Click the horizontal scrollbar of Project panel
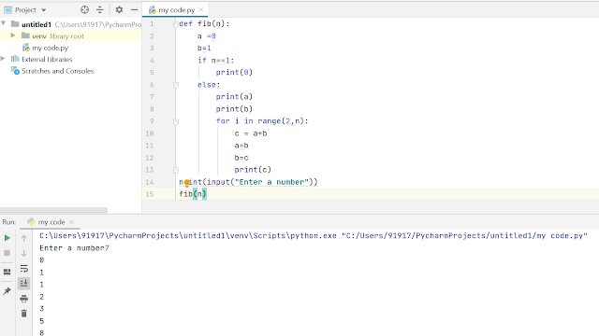The height and width of the screenshot is (336, 599). pyautogui.click(x=53, y=210)
